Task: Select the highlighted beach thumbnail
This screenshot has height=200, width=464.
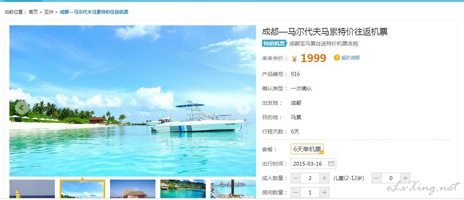Action: tap(82, 189)
